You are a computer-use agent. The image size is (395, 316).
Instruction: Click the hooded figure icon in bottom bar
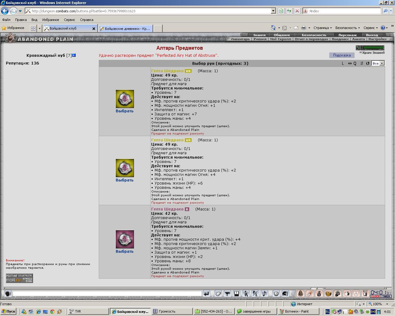[x=301, y=293]
